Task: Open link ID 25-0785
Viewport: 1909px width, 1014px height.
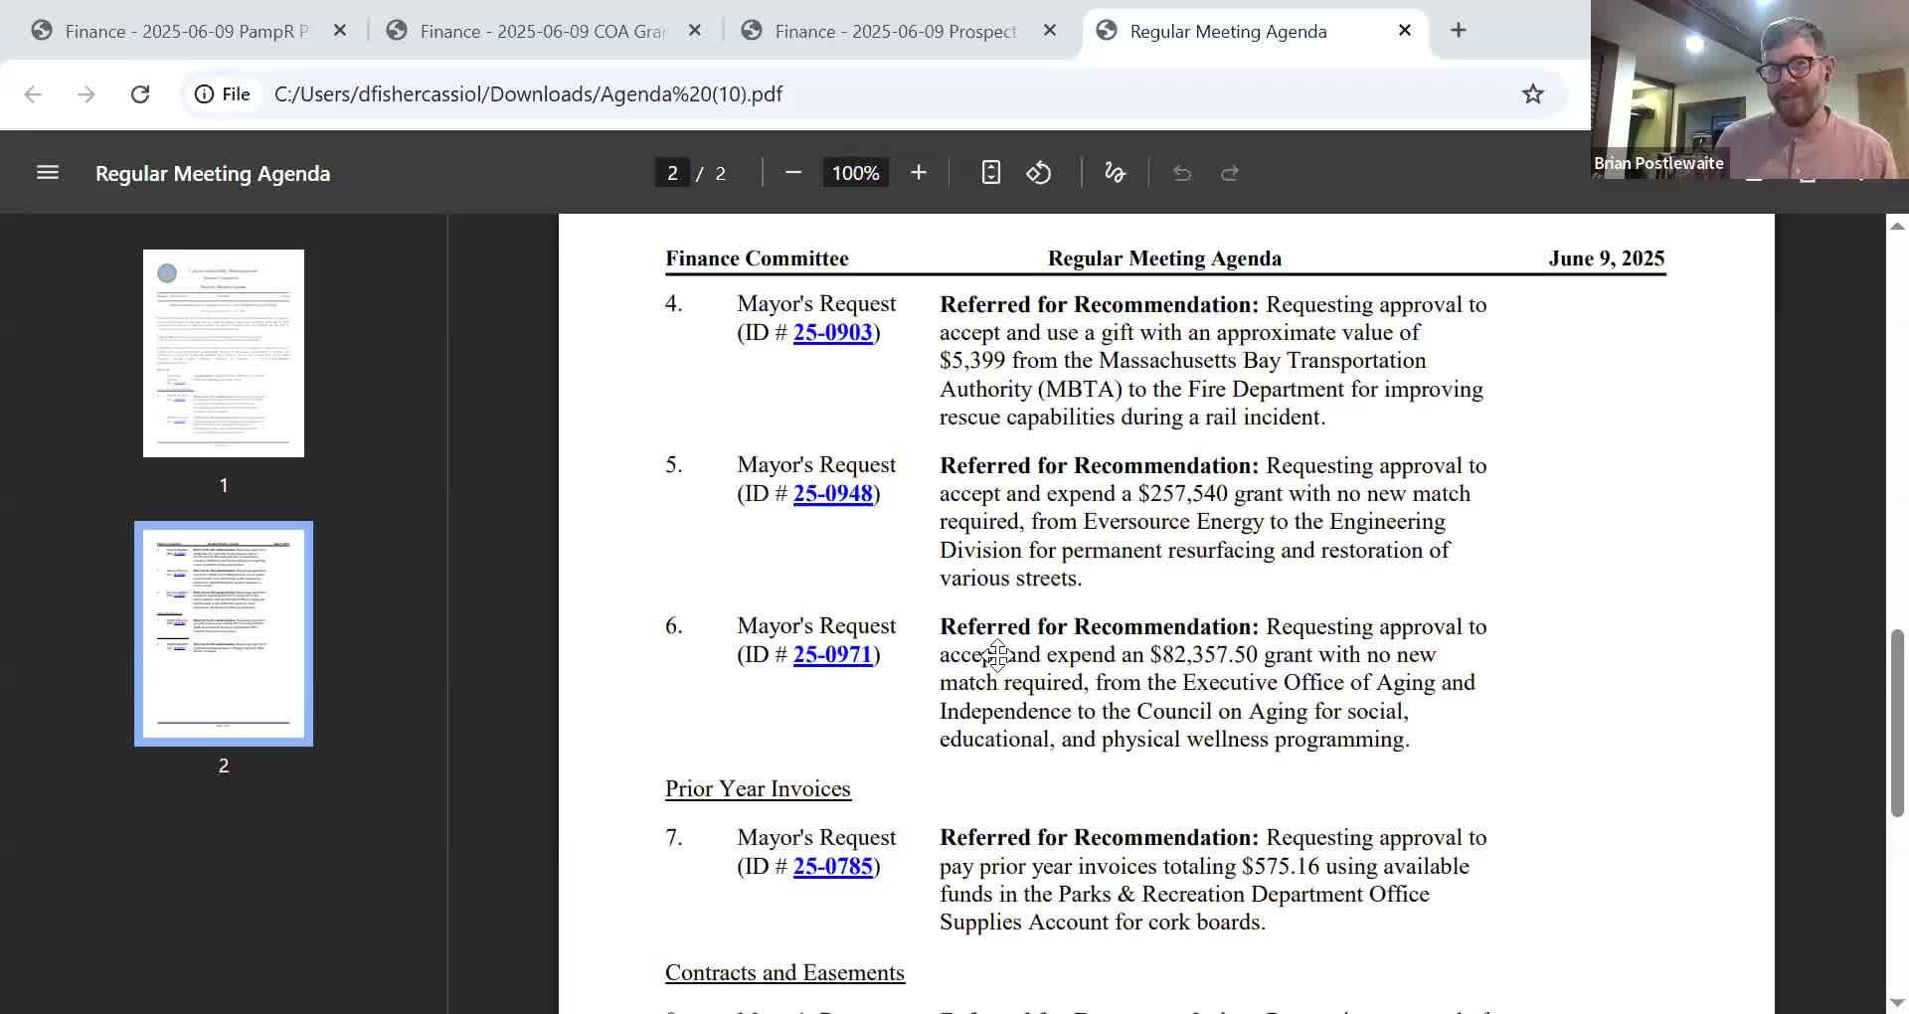Action: pos(832,867)
